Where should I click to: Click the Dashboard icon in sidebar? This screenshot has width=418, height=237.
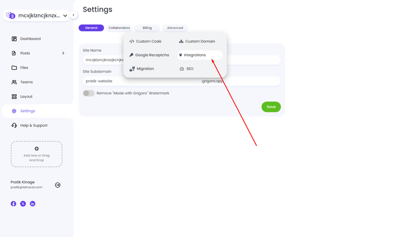(14, 39)
